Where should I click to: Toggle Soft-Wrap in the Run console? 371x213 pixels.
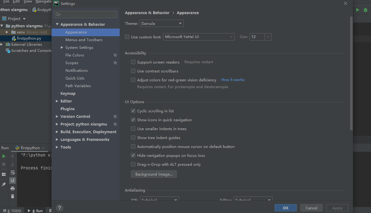pyautogui.click(x=13, y=172)
